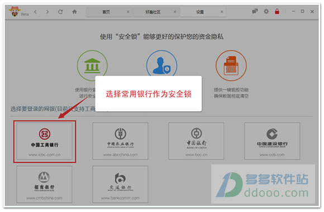Click the www.boc.cn address

click(x=196, y=155)
